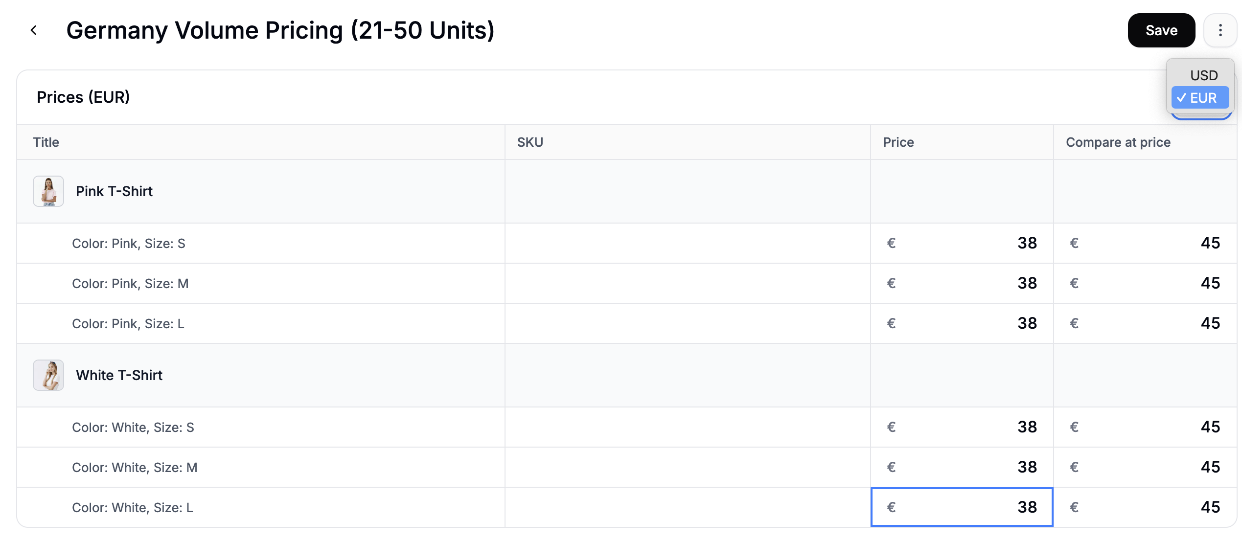Screen dimensions: 1242x542
Task: Click the Pink T-Shirt product image
Action: coord(48,191)
